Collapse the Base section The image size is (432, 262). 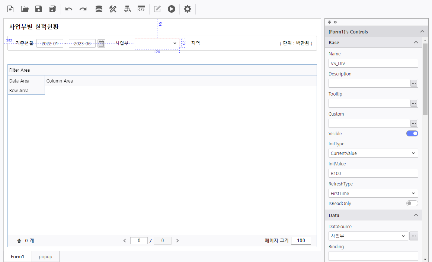pyautogui.click(x=416, y=42)
